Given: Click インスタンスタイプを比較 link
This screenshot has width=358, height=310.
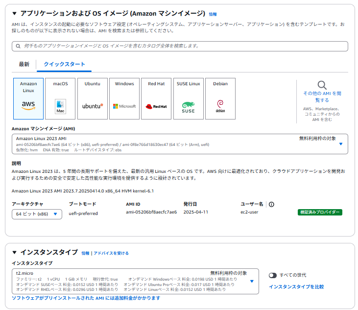Looking at the screenshot, I should (x=296, y=286).
